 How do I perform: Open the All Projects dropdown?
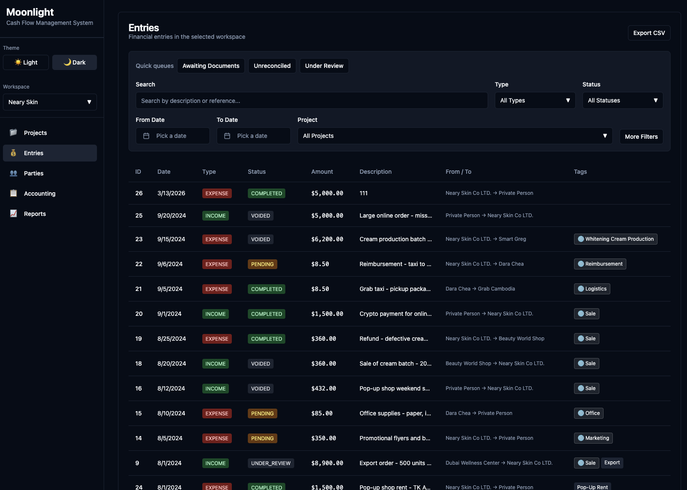tap(455, 136)
